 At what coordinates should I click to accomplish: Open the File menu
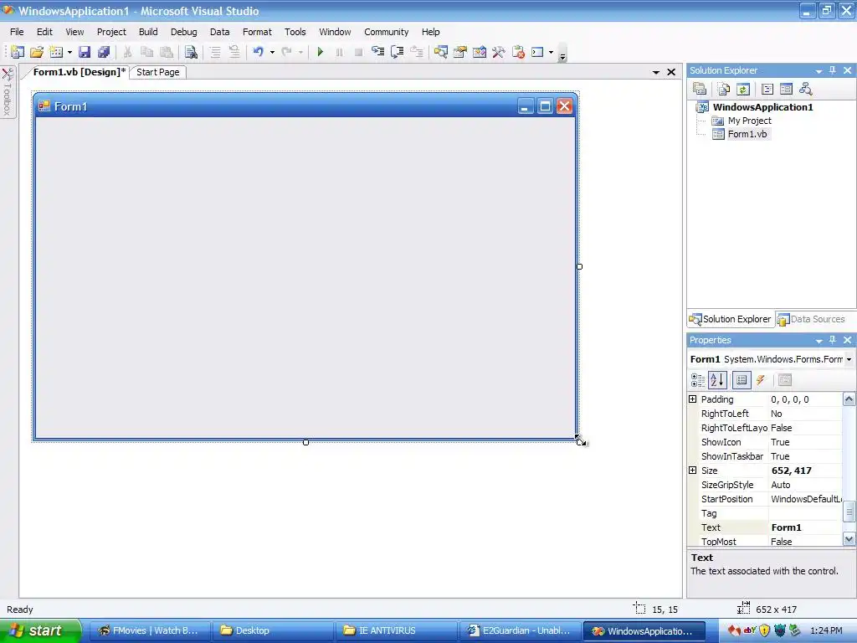[x=17, y=32]
